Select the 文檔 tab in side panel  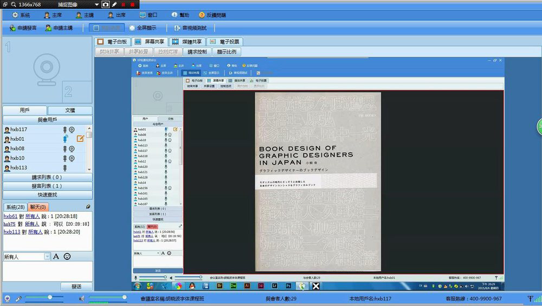pos(70,110)
